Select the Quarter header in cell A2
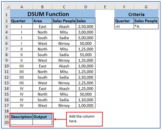Viewport: 162px width, 130px height. 22,21
